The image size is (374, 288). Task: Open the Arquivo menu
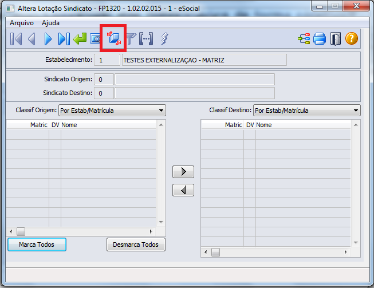point(22,23)
